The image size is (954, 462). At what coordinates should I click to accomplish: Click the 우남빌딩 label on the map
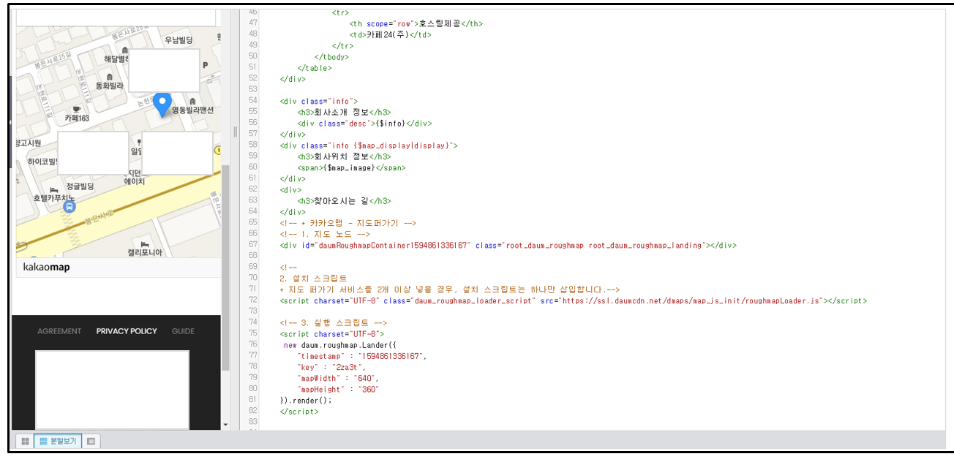(x=179, y=39)
